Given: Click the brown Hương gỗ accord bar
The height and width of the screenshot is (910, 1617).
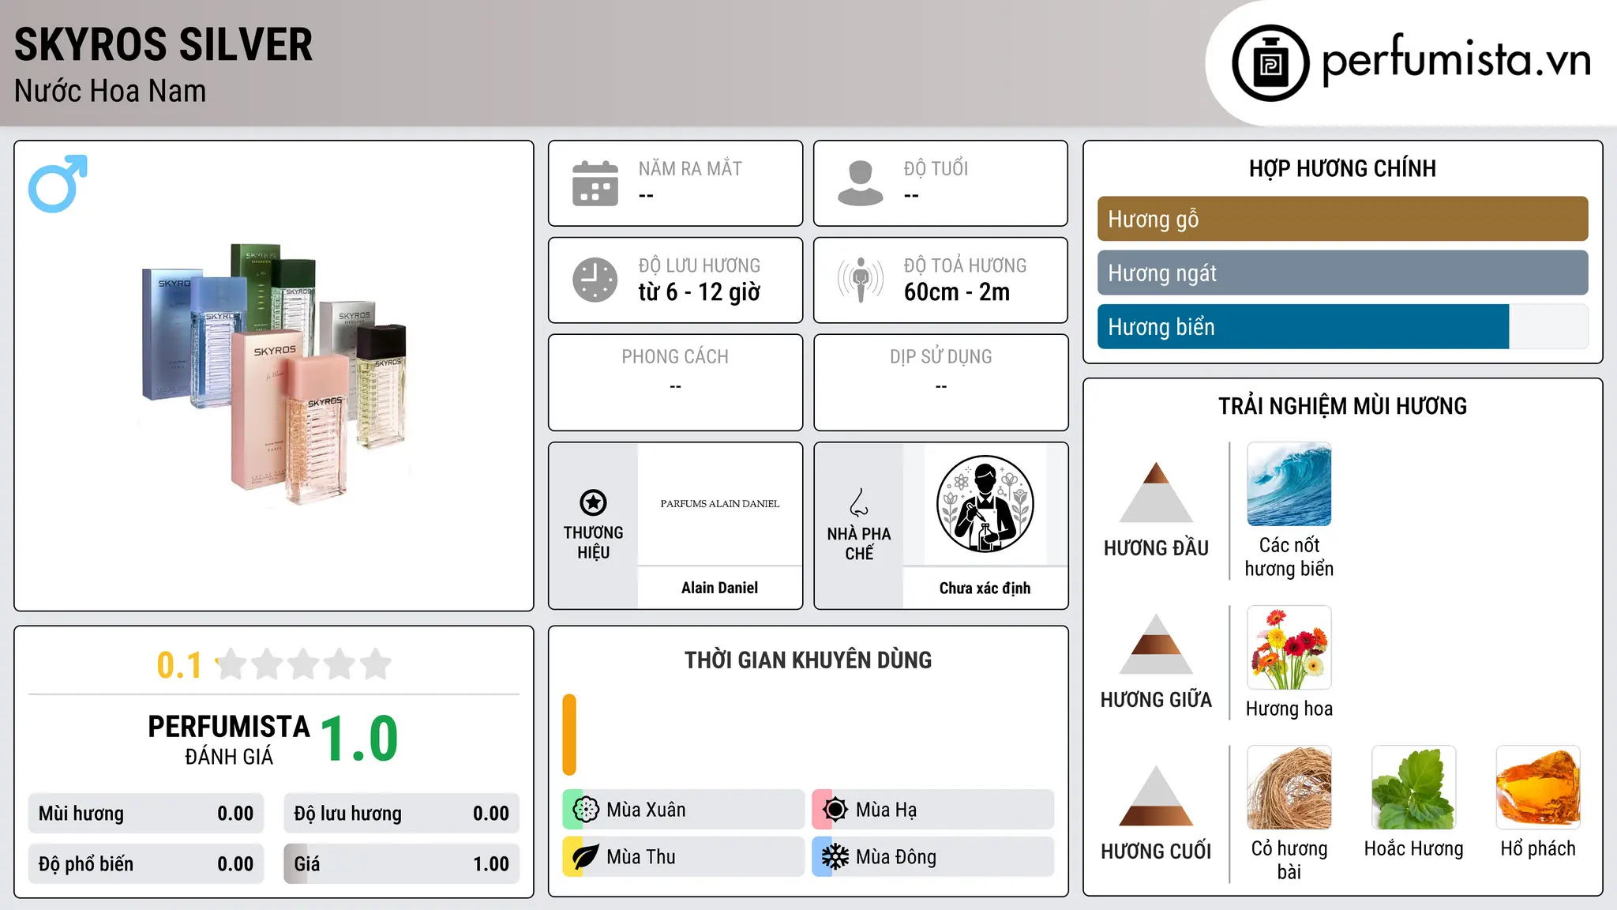Looking at the screenshot, I should point(1342,219).
